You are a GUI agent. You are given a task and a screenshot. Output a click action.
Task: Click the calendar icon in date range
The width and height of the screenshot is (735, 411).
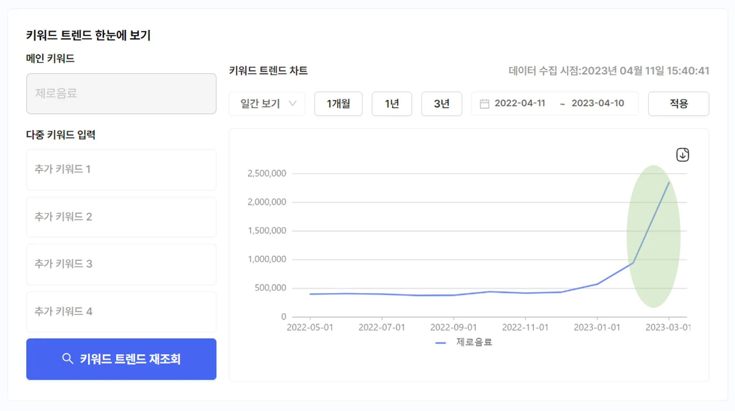coord(484,104)
